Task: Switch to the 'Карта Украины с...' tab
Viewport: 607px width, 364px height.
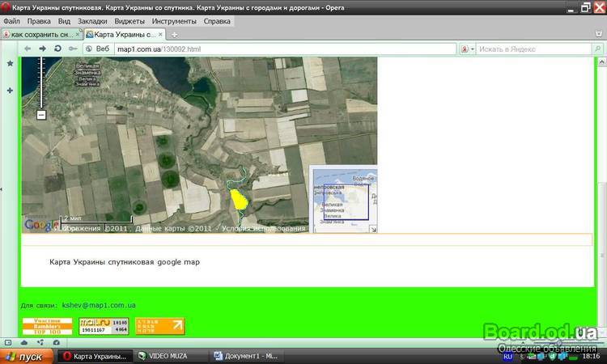Action: coord(125,35)
